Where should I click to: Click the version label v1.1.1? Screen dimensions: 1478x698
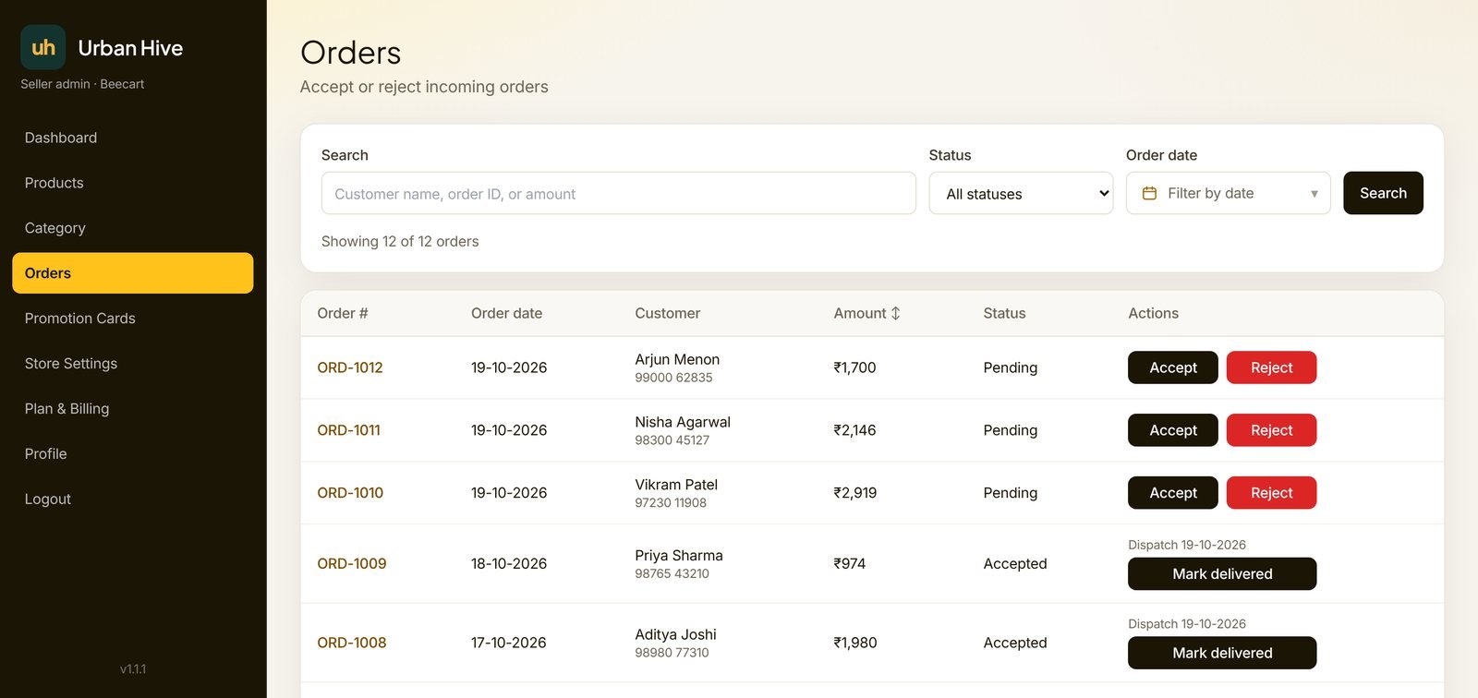133,668
